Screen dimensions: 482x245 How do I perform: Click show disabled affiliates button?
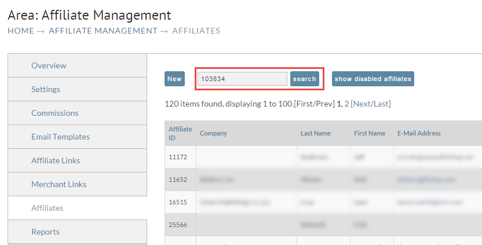click(x=373, y=79)
